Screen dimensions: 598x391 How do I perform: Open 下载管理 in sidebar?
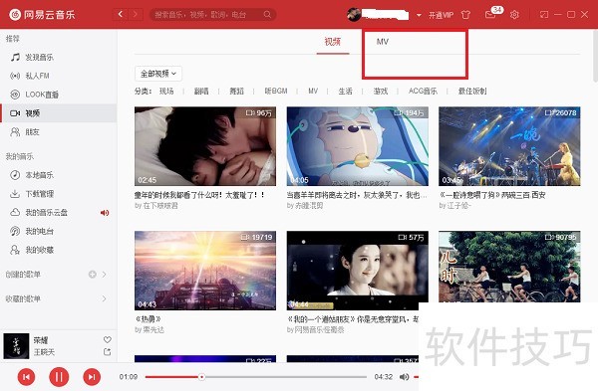pyautogui.click(x=58, y=194)
